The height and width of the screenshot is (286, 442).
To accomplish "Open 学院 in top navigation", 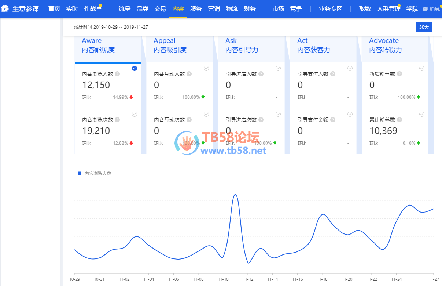I will [x=412, y=9].
